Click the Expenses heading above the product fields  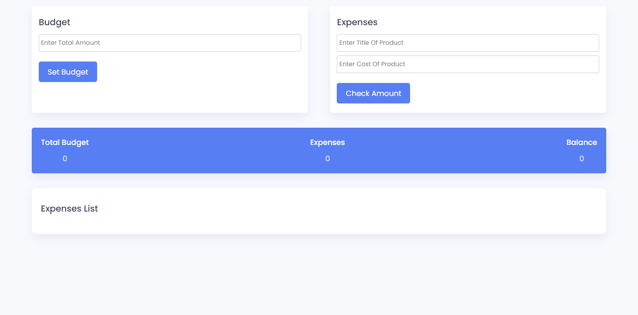coord(357,22)
